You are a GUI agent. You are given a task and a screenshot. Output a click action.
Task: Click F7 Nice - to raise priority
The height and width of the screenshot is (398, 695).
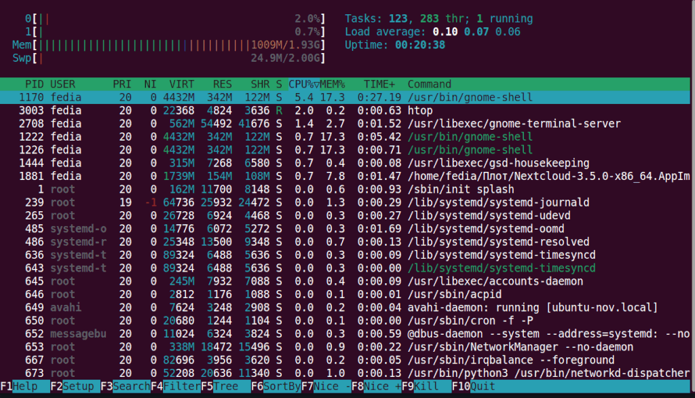326,386
